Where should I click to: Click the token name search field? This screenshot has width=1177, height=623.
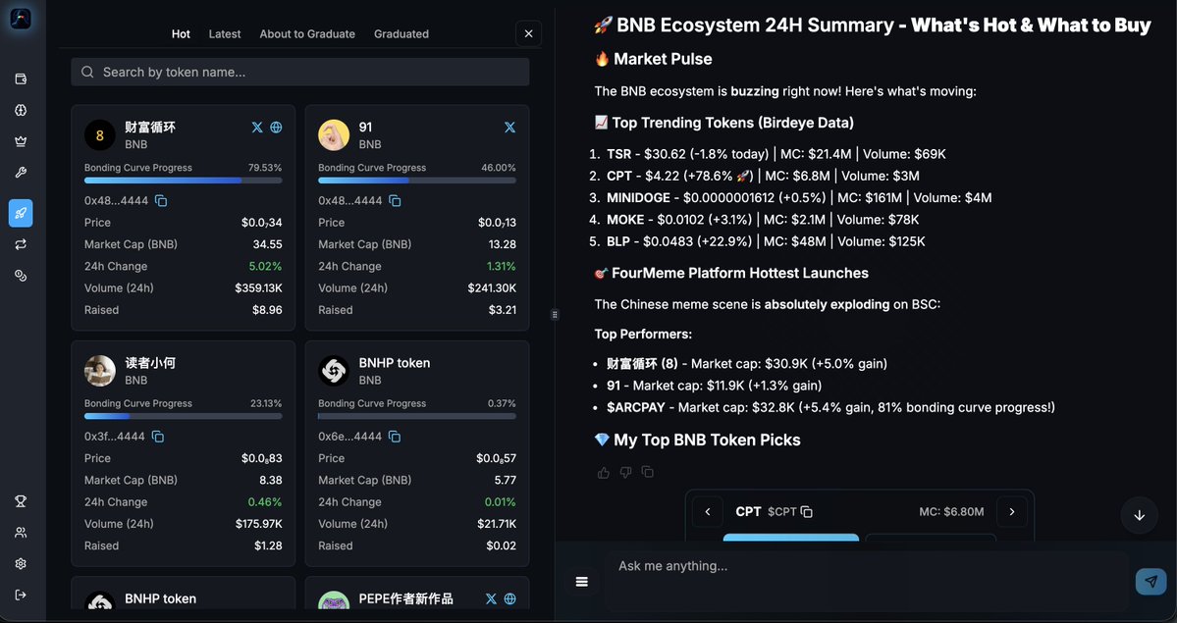point(294,71)
